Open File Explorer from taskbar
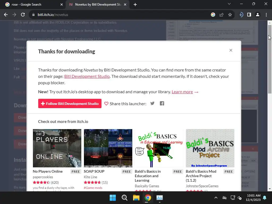Image resolution: width=272 pixels, height=204 pixels. click(x=136, y=198)
